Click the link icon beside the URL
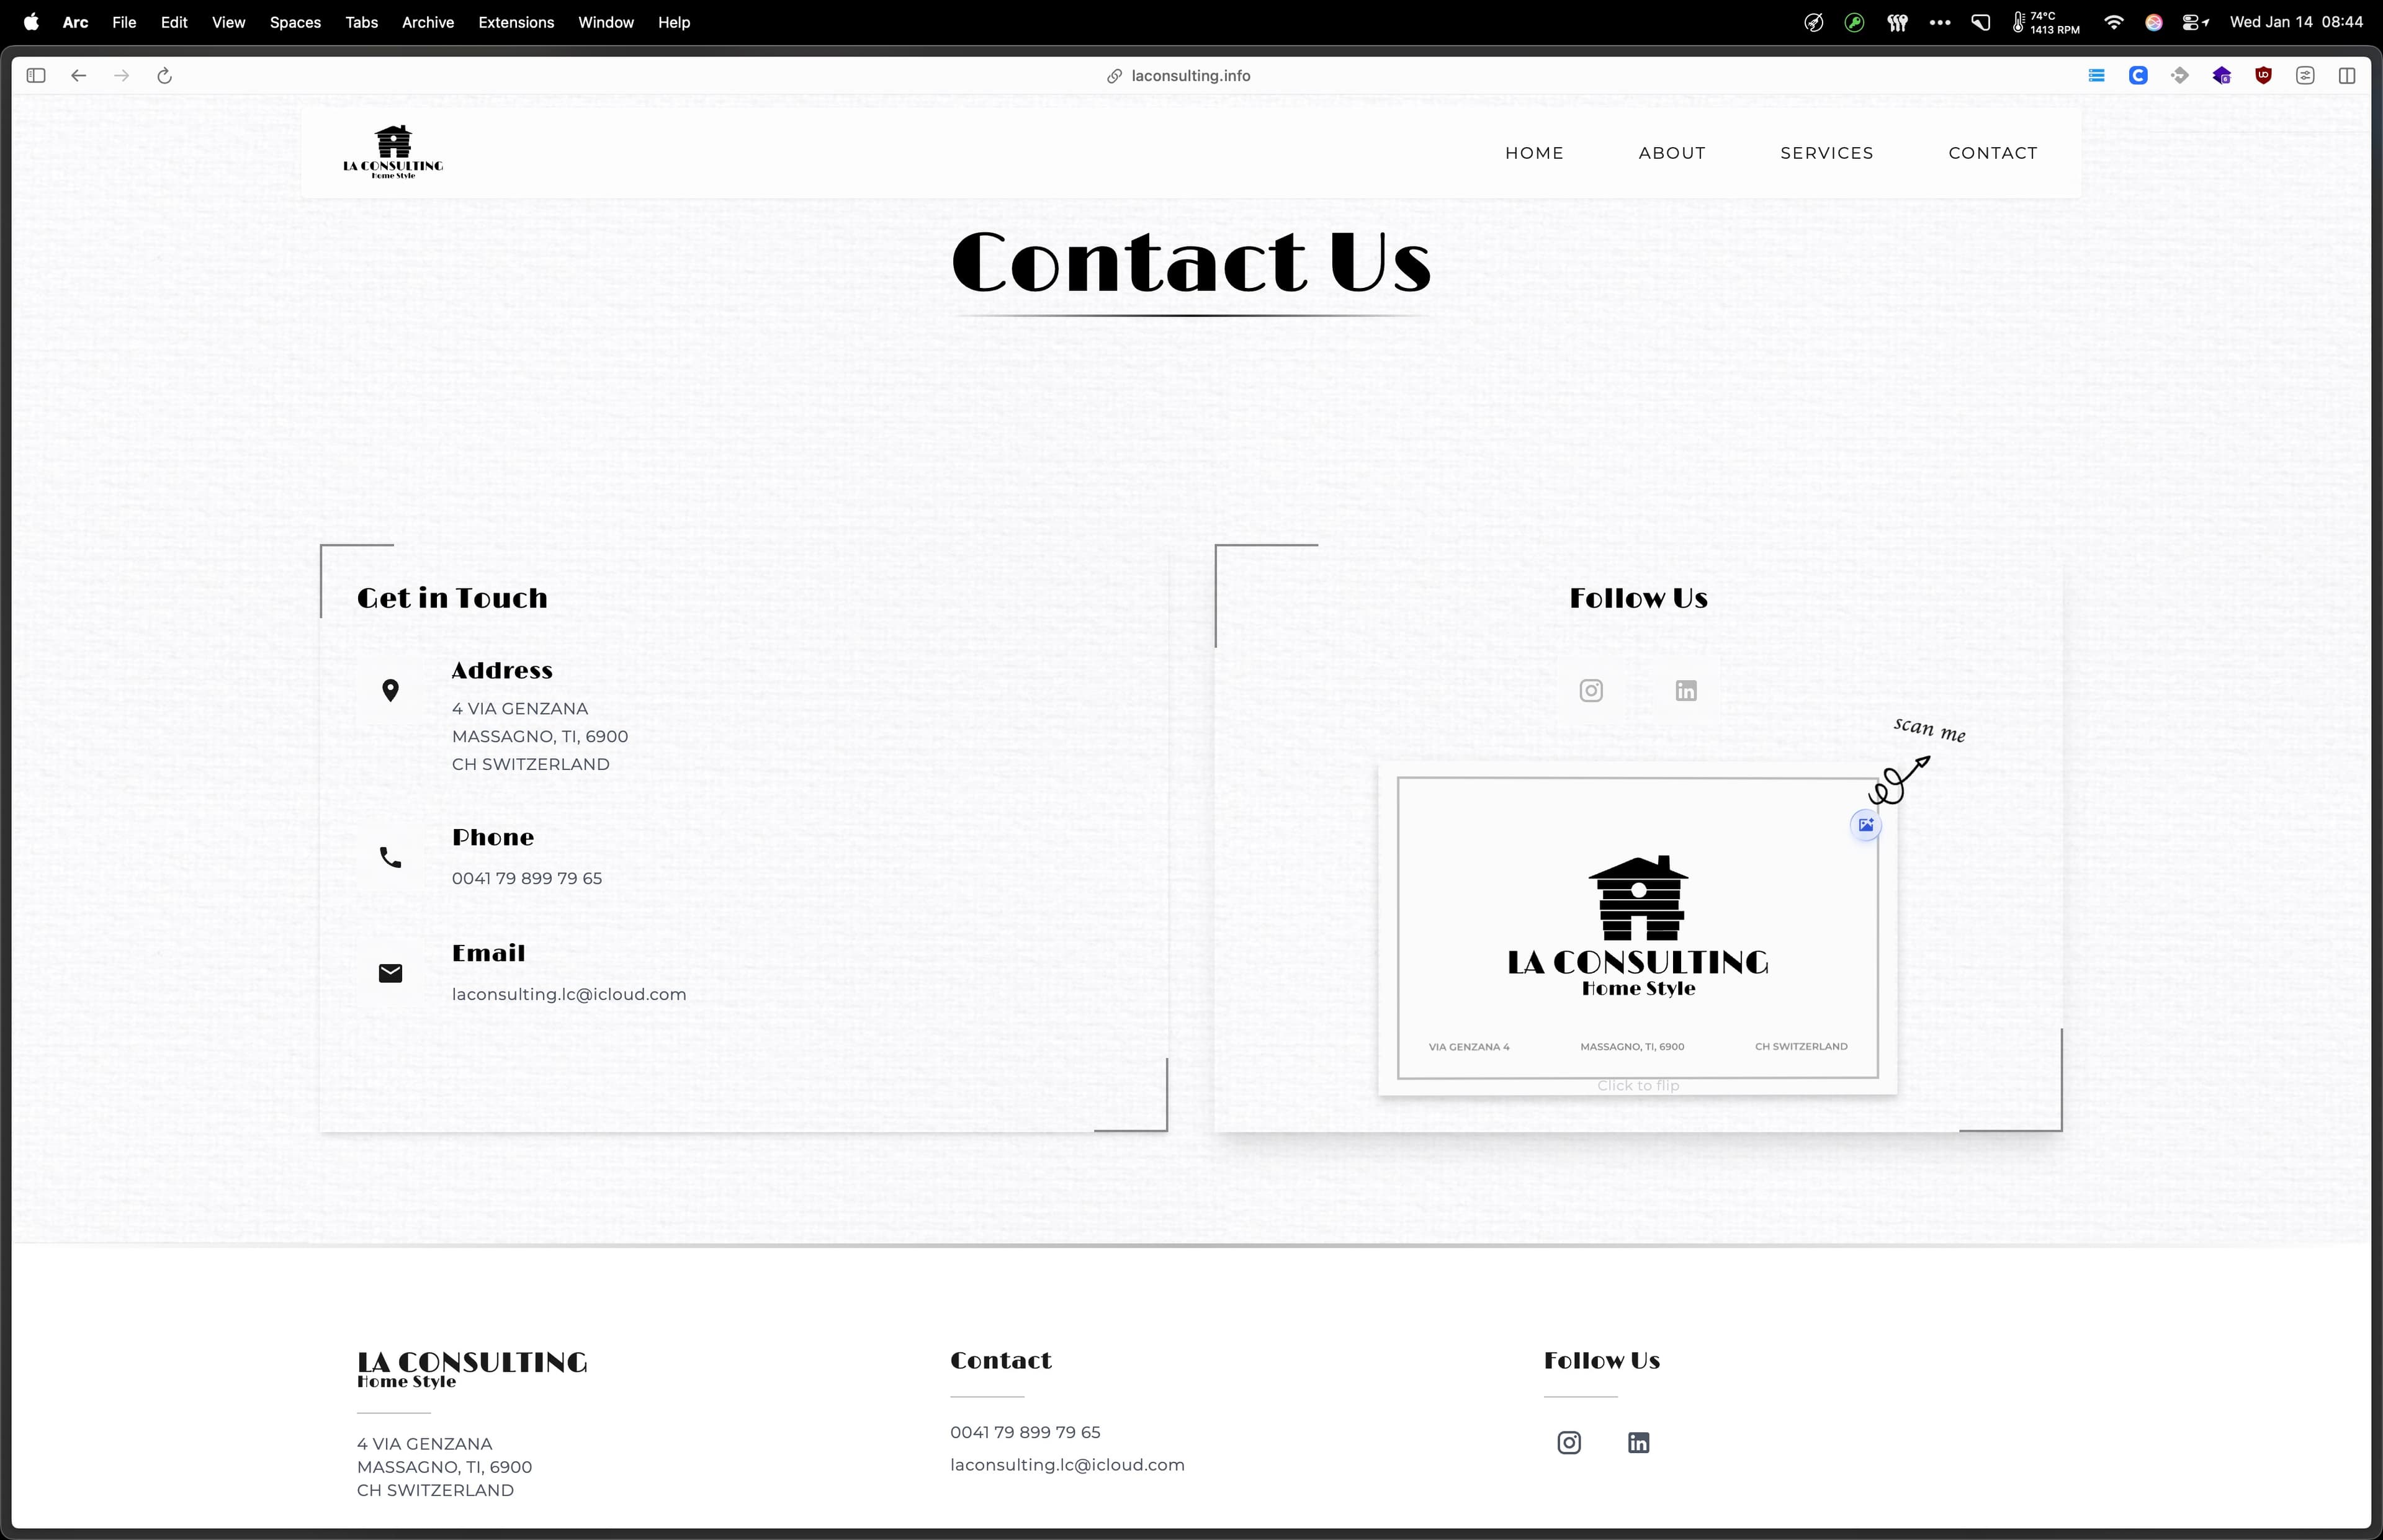2383x1540 pixels. click(1114, 76)
